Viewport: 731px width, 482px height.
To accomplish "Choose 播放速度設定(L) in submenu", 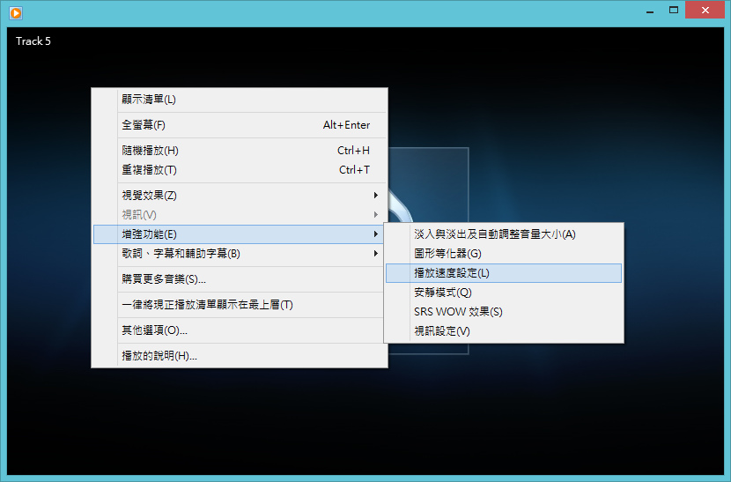I will [x=504, y=273].
